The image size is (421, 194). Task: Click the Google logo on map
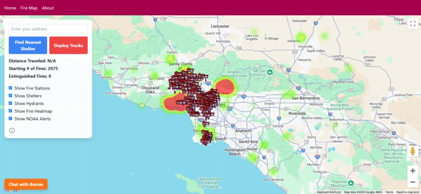(10, 190)
